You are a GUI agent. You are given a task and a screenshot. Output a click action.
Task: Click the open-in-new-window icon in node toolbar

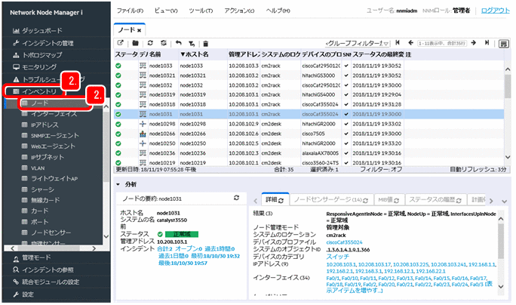coord(119,44)
